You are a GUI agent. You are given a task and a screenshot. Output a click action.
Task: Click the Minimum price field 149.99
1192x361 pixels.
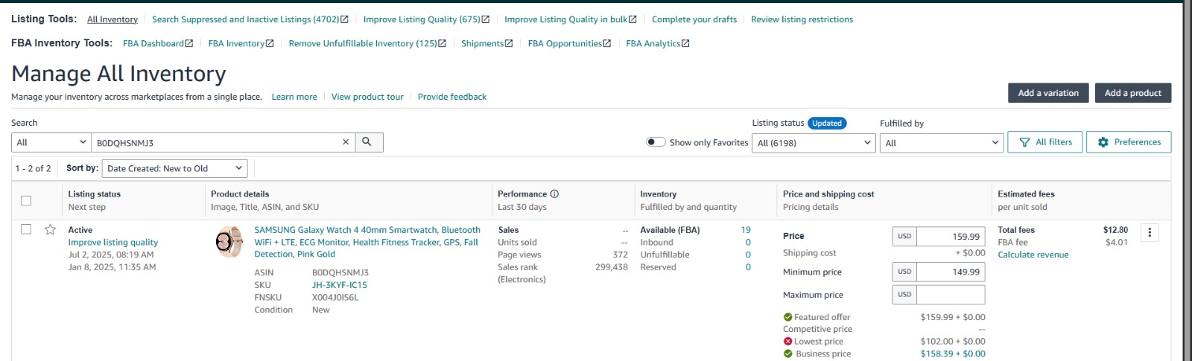(x=951, y=272)
